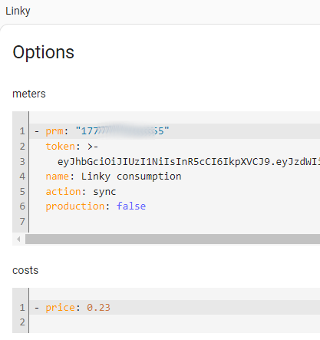Click the 'meters' section label
The image size is (320, 340).
coord(29,94)
